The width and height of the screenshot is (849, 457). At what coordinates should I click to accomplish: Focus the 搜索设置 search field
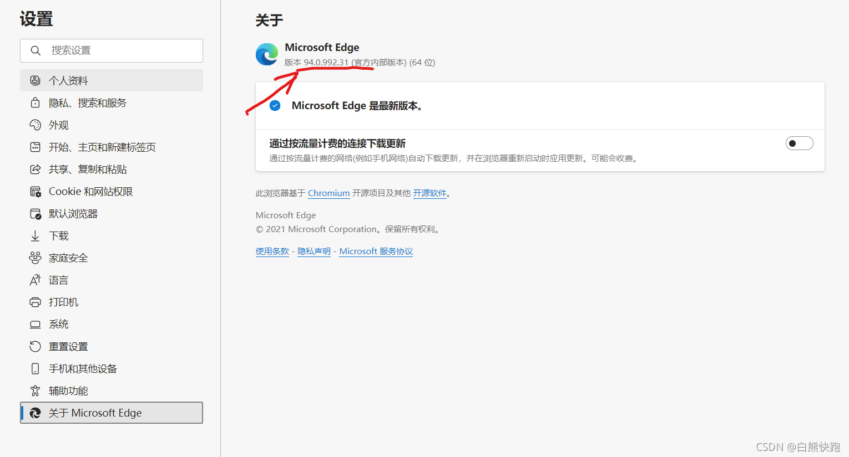(x=112, y=50)
